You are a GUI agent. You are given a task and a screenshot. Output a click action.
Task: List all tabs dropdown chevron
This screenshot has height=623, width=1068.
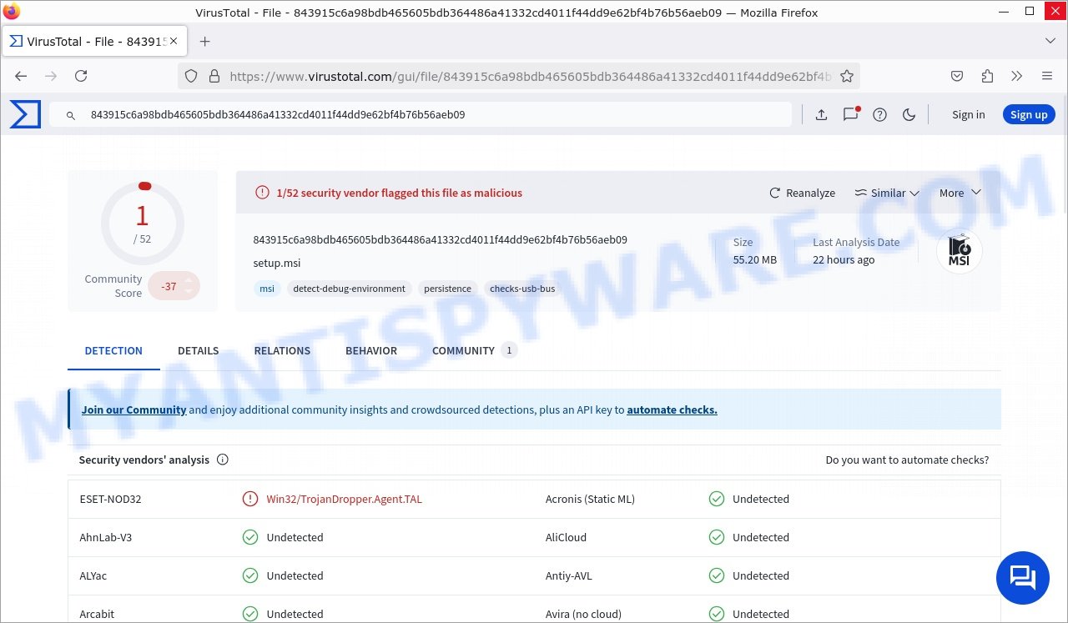[1050, 41]
